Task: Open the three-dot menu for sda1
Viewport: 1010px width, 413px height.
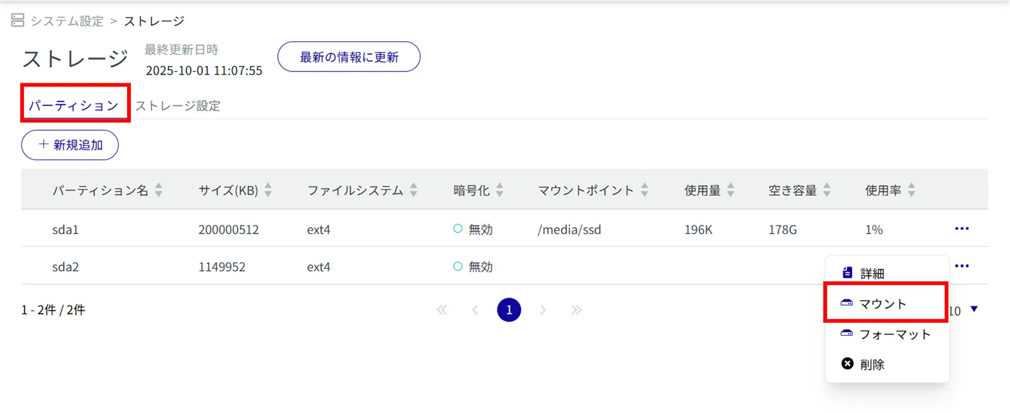Action: (x=961, y=229)
